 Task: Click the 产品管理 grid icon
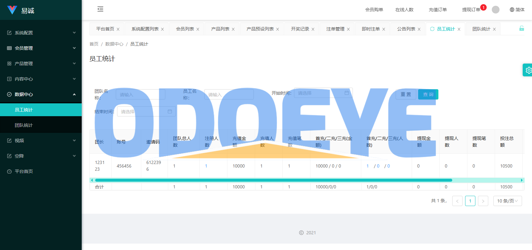(9, 64)
